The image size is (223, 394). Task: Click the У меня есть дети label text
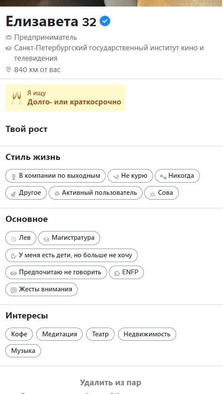(75, 255)
